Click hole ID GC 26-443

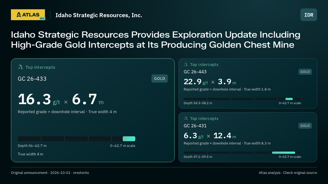[195, 72]
